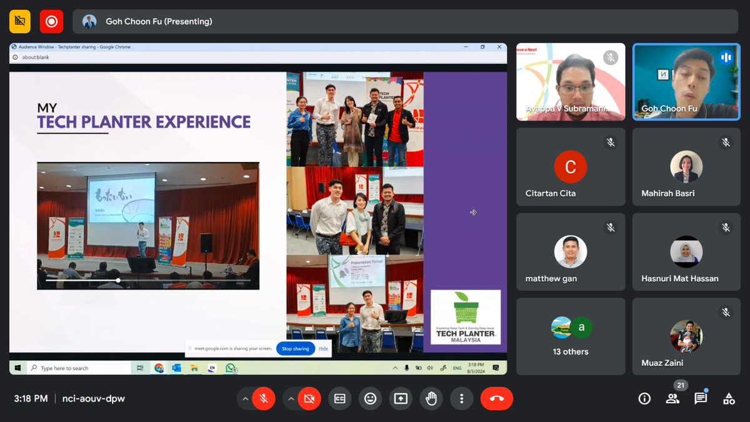
Task: Click muted mic icon on matthew gan tile
Action: (x=610, y=228)
